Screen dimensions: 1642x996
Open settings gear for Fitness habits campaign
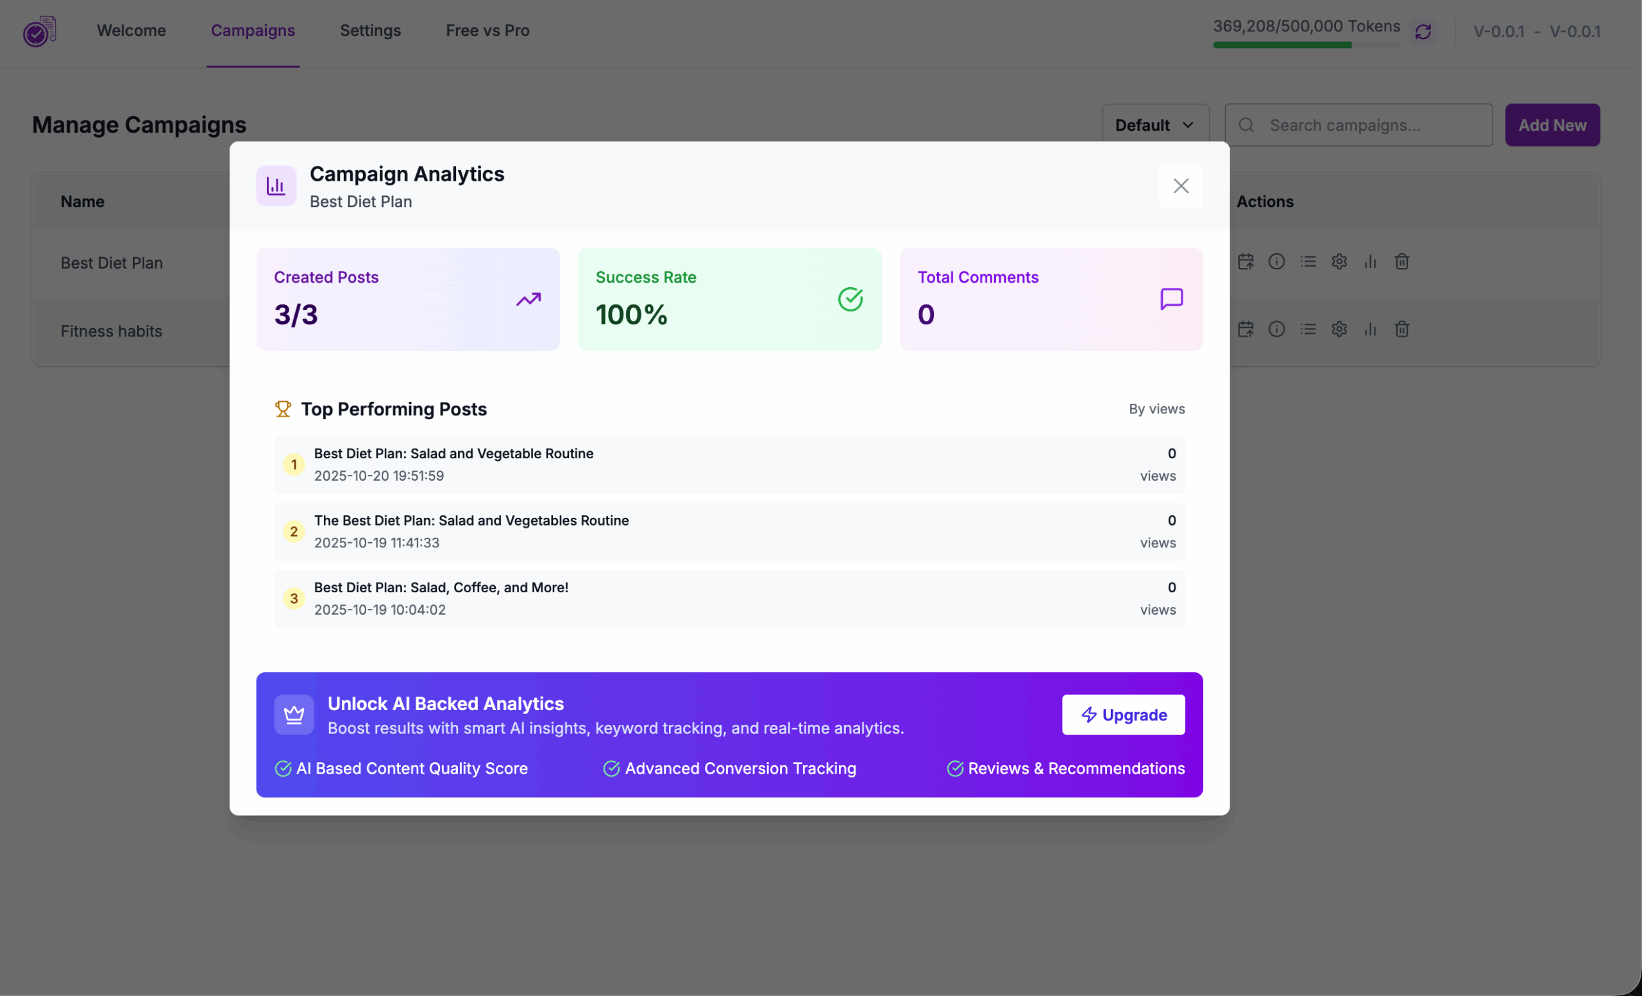pyautogui.click(x=1339, y=329)
